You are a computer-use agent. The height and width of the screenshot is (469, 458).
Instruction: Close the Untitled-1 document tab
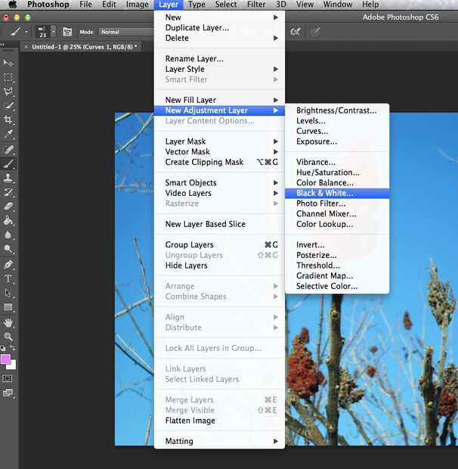click(26, 47)
